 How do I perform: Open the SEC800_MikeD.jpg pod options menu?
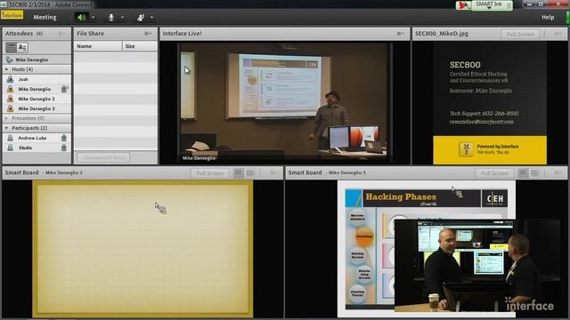click(558, 34)
